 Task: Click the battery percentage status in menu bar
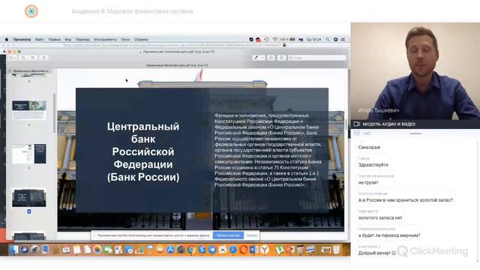287,40
